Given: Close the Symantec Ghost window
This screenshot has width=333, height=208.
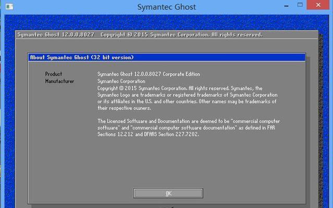Looking at the screenshot, I should click(318, 5).
